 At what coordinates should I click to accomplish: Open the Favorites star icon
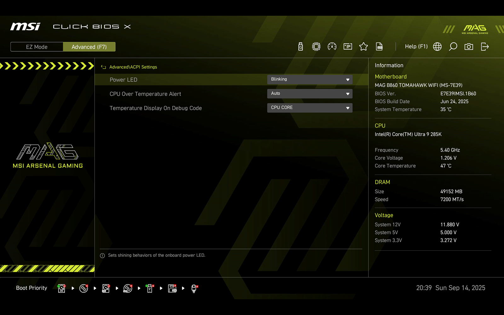pos(364,47)
